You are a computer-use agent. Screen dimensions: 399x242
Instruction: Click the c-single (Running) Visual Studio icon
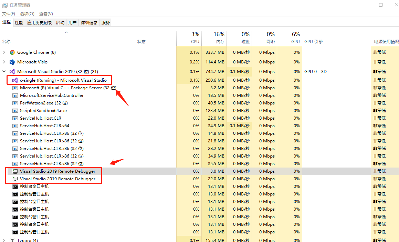coord(15,80)
